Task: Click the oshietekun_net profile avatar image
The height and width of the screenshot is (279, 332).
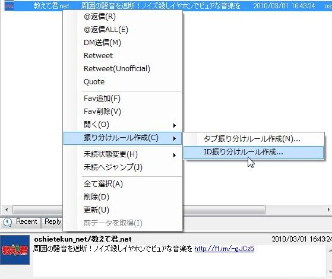Action: click(x=15, y=250)
